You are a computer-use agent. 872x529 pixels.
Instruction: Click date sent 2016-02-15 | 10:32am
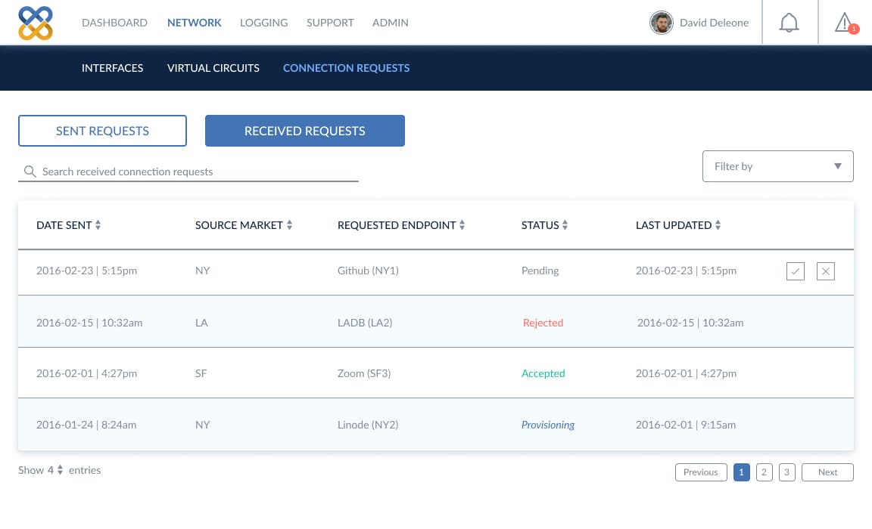89,323
